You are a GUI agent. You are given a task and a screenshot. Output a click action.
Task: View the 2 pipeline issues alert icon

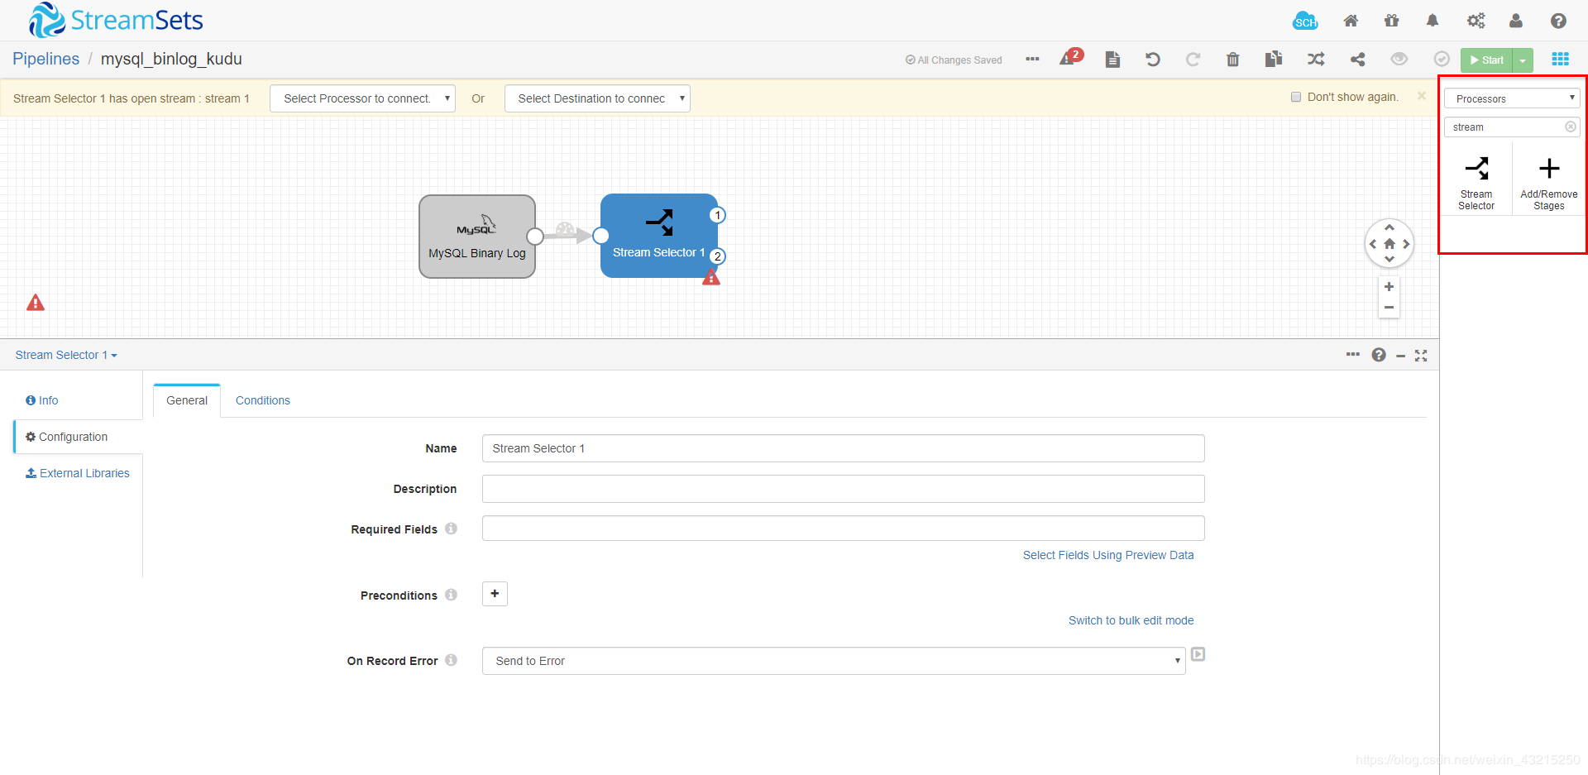(x=1069, y=60)
